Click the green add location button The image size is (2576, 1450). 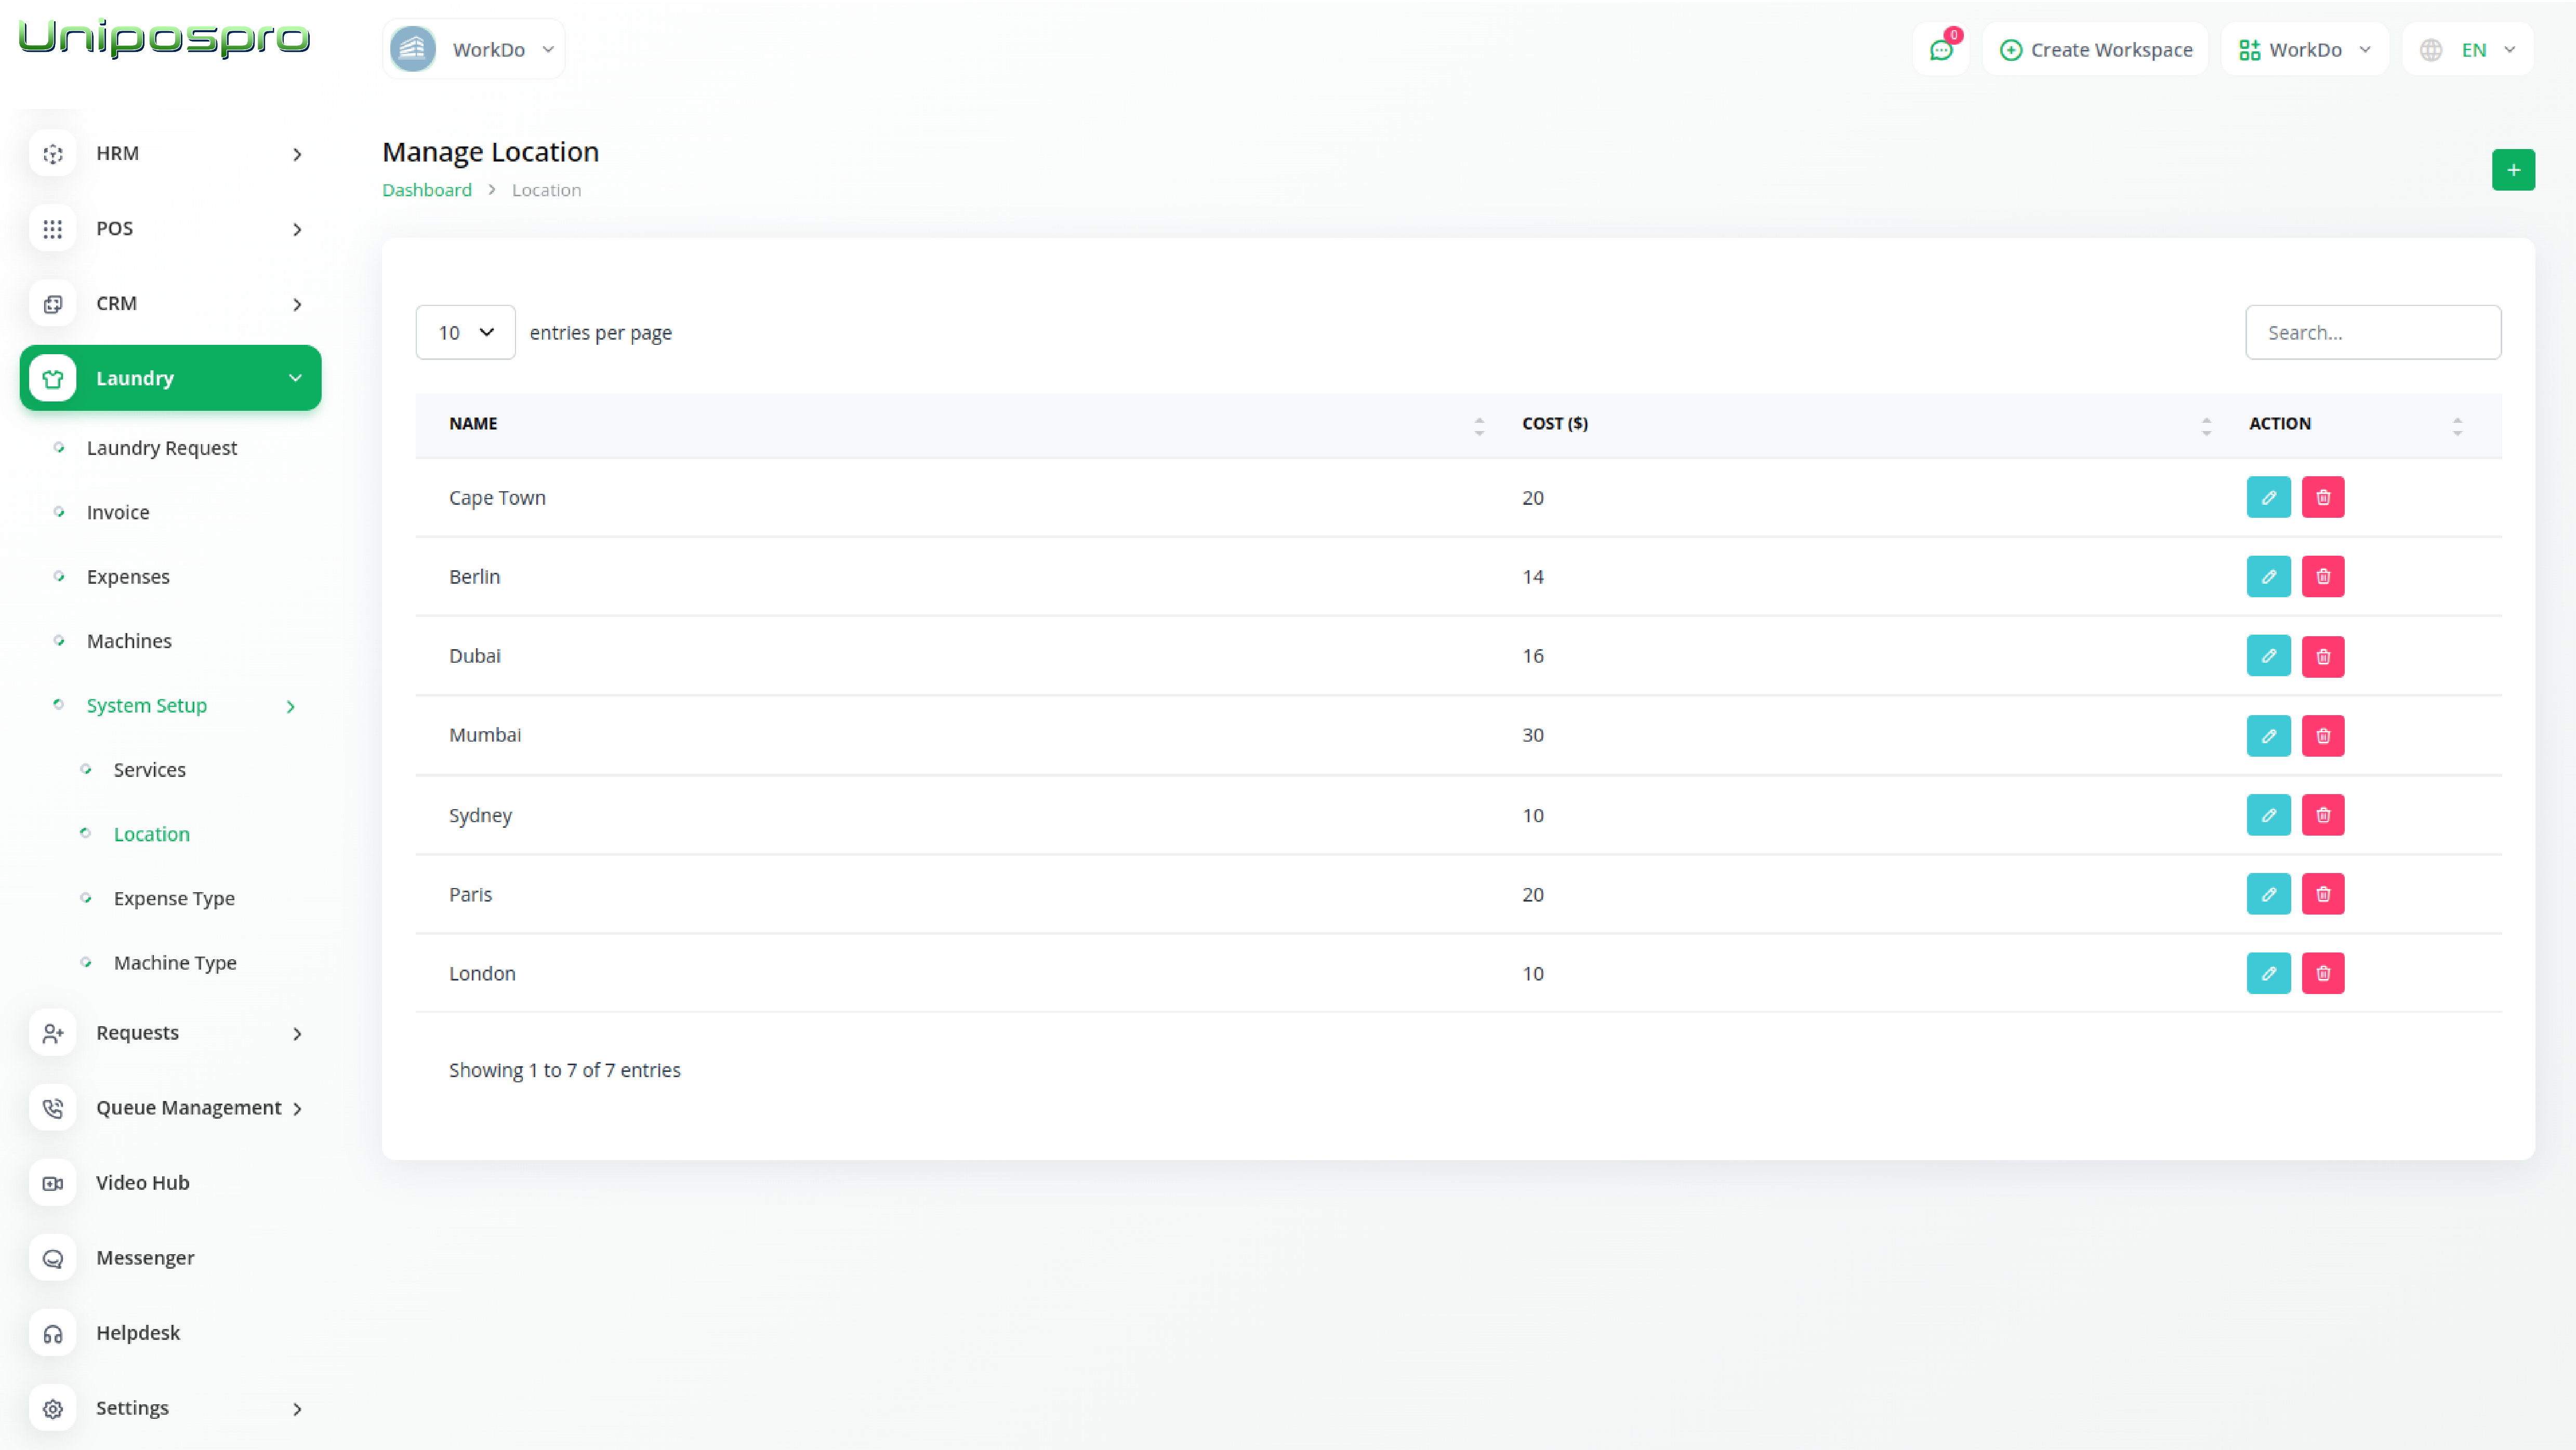coord(2512,170)
